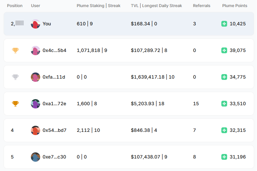The width and height of the screenshot is (257, 171).
Task: Click TVL value $107,289.72 | 8
Action: [x=149, y=50]
